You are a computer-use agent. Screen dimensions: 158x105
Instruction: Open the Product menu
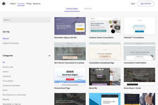pyautogui.click(x=13, y=4)
